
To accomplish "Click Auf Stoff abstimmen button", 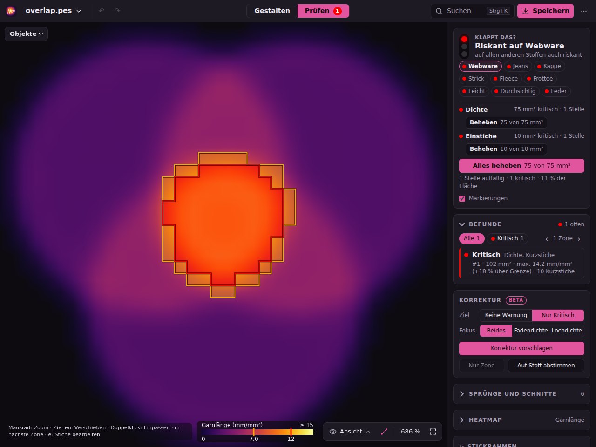I will (546, 366).
